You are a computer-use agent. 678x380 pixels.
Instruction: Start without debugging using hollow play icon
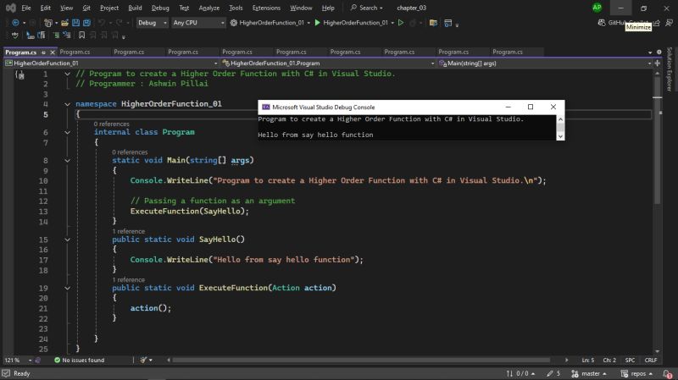401,23
